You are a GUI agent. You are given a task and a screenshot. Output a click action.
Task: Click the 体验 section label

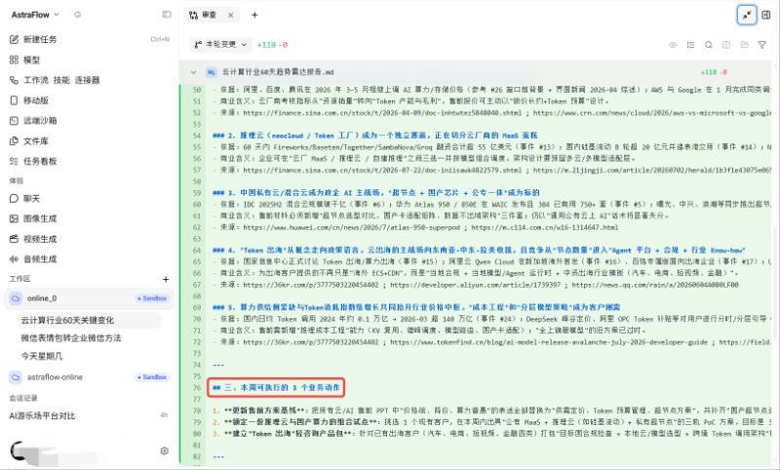tap(17, 180)
